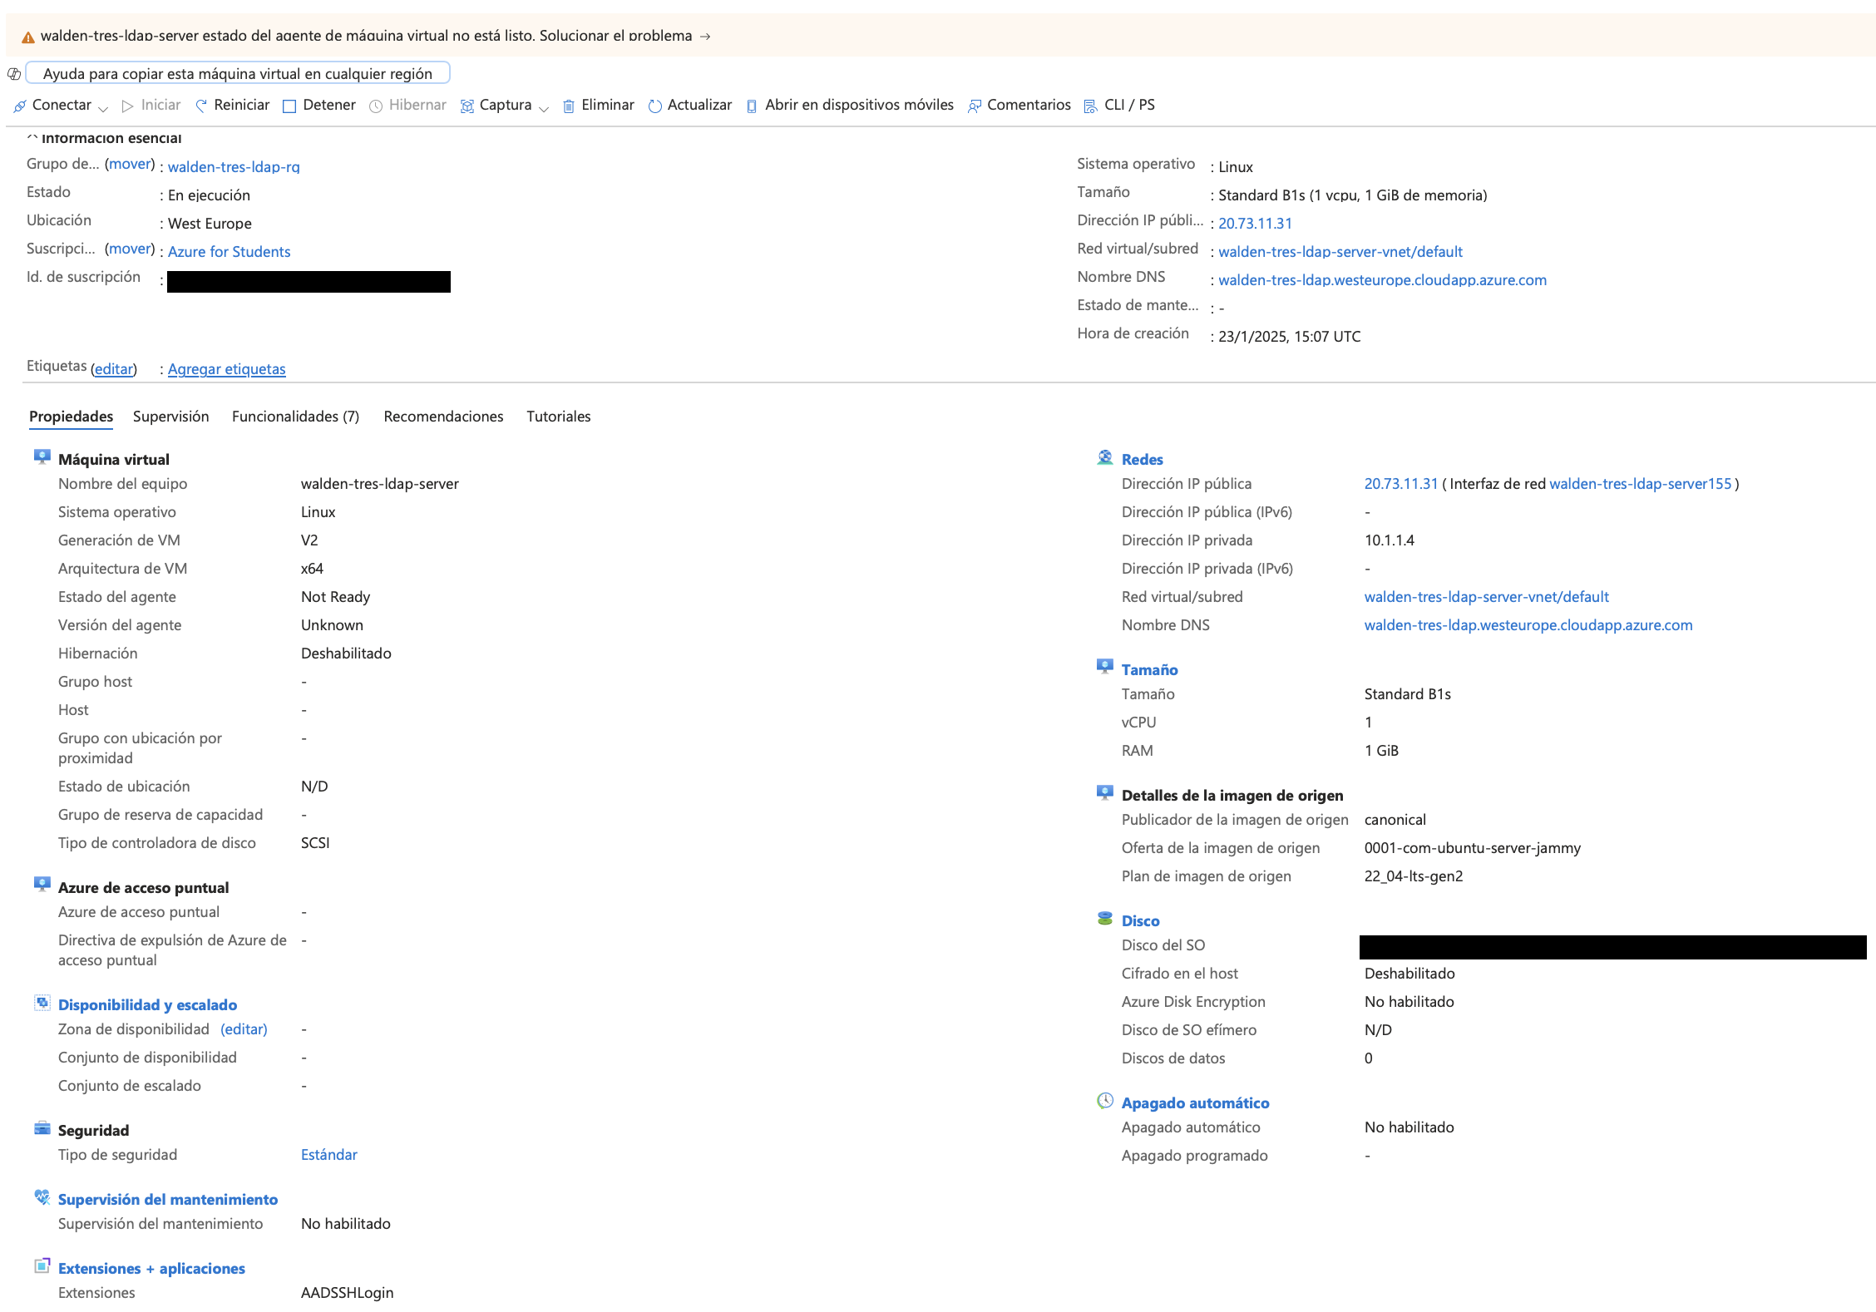1876x1312 pixels.
Task: Click the Iniciar play icon
Action: point(127,106)
